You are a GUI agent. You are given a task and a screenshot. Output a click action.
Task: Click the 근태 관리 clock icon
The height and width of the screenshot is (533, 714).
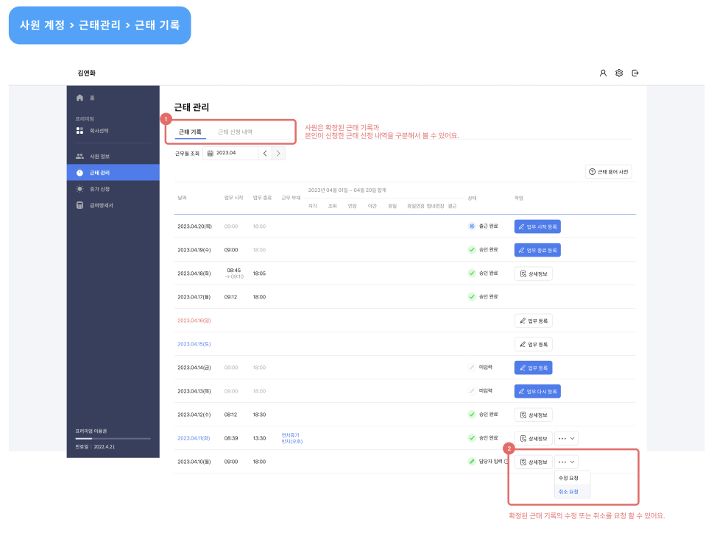tap(79, 173)
